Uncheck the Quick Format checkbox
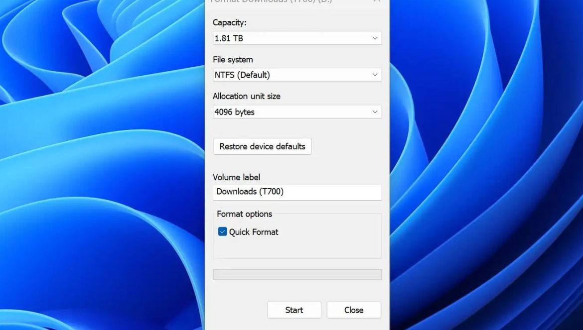 [x=222, y=232]
